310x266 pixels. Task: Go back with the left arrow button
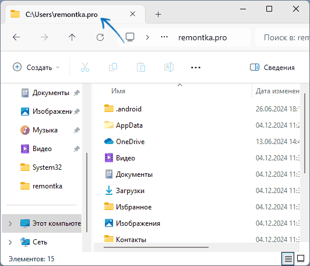tap(16, 37)
